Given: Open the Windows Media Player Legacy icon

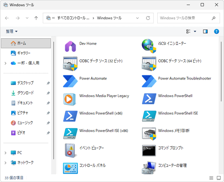Looking at the screenshot, I should click(x=70, y=99).
